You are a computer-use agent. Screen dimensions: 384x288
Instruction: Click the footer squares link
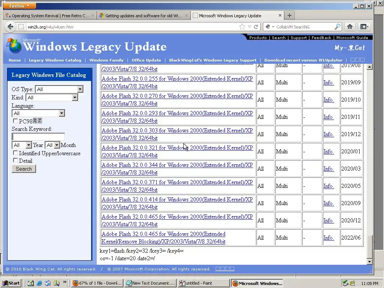point(225,268)
